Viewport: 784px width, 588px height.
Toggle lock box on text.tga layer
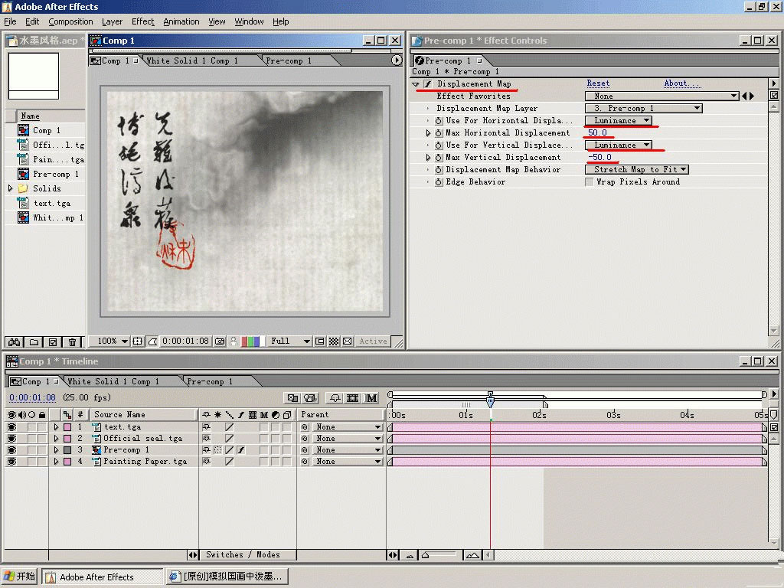pos(42,427)
